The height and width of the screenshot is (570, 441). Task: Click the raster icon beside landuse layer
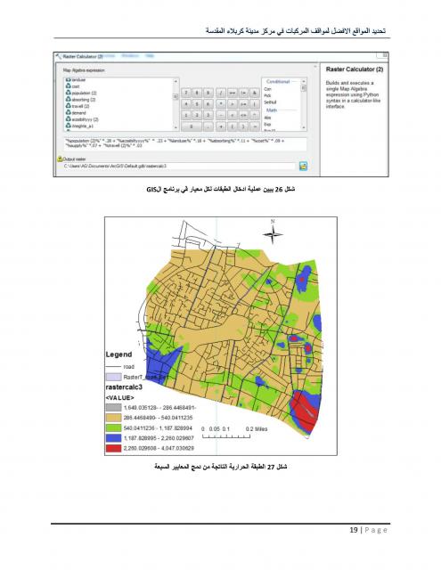pyautogui.click(x=68, y=79)
